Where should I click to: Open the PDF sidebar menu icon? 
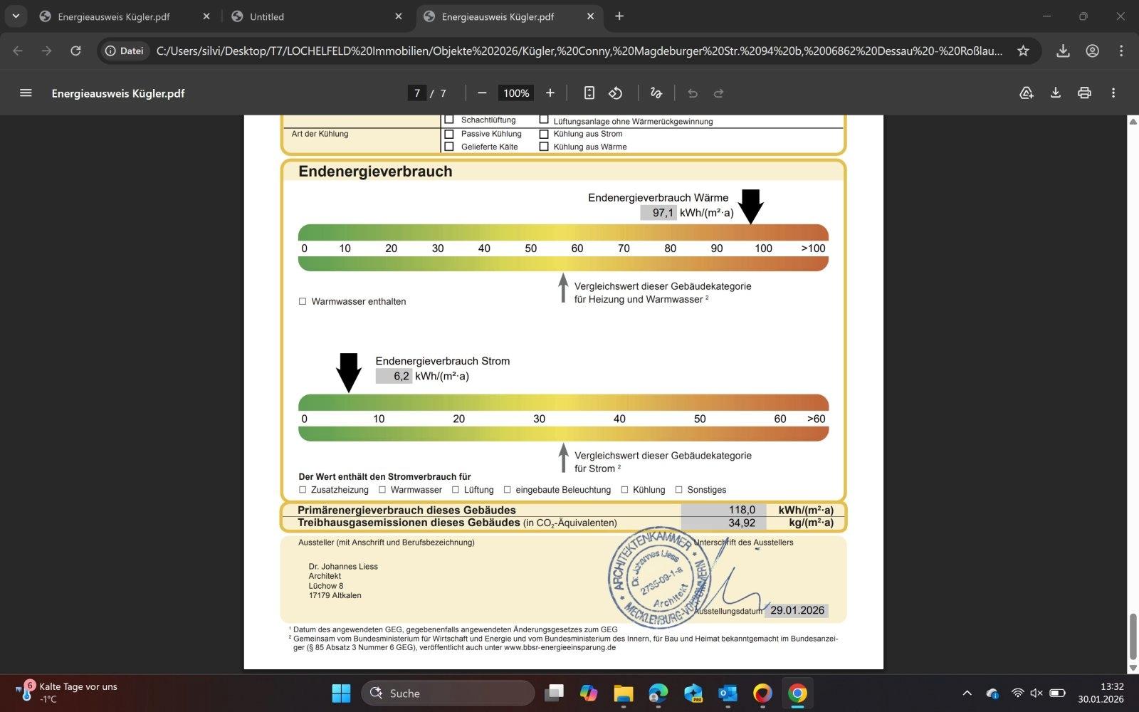[x=26, y=93]
